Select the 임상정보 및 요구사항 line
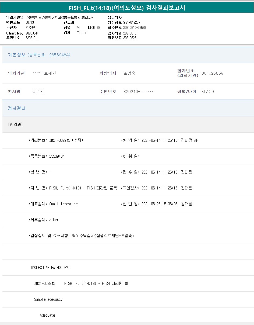This screenshot has width=254, height=325. point(81,236)
